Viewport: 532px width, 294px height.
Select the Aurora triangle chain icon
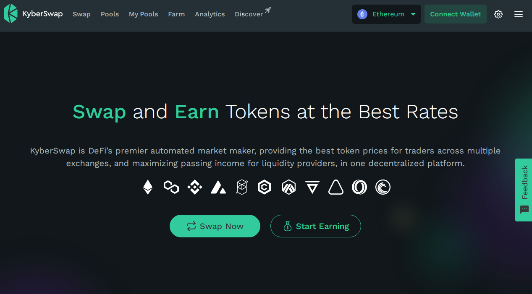pos(336,187)
